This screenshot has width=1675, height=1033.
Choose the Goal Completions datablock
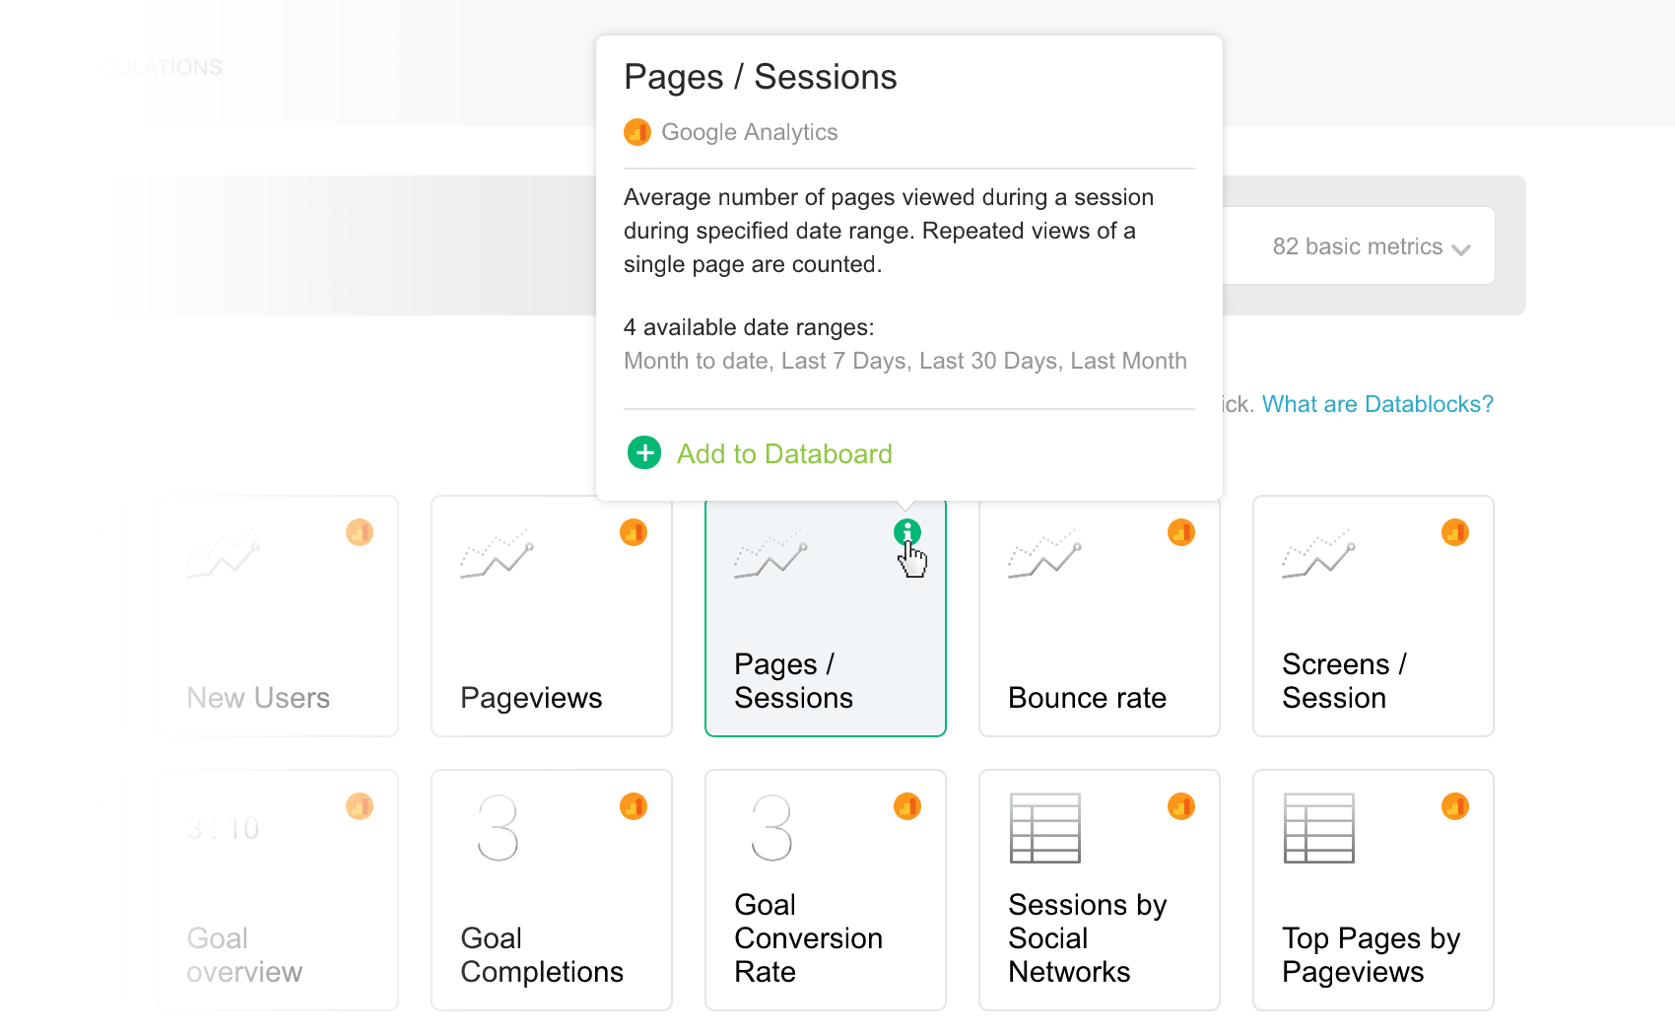click(552, 890)
